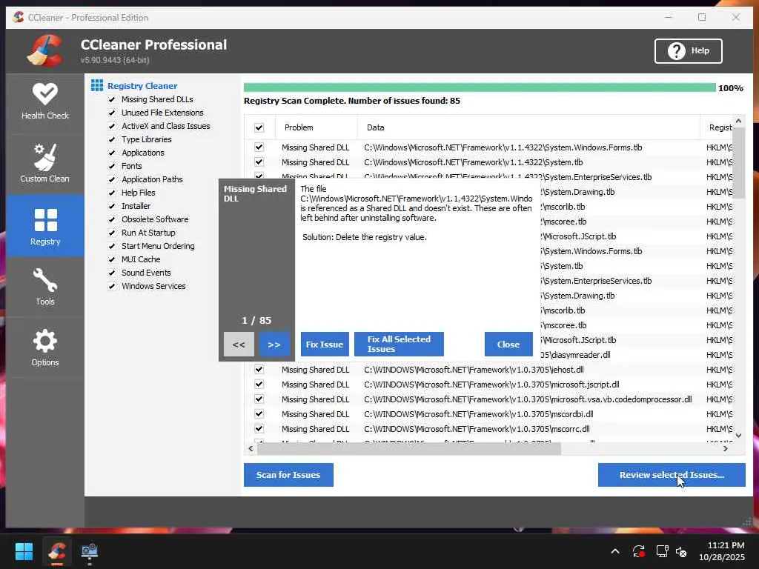Click the vertical scrollbar up arrow

tap(738, 121)
